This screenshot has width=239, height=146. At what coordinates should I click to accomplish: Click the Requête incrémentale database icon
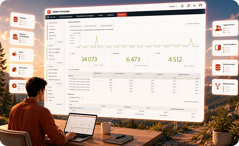pyautogui.click(x=15, y=37)
